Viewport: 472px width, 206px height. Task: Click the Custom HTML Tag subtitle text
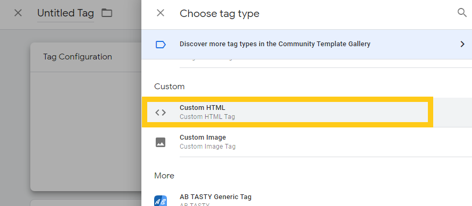pyautogui.click(x=207, y=117)
